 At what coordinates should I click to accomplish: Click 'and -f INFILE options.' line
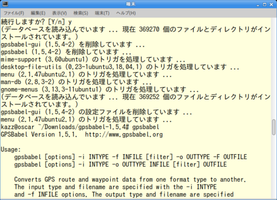(124, 194)
